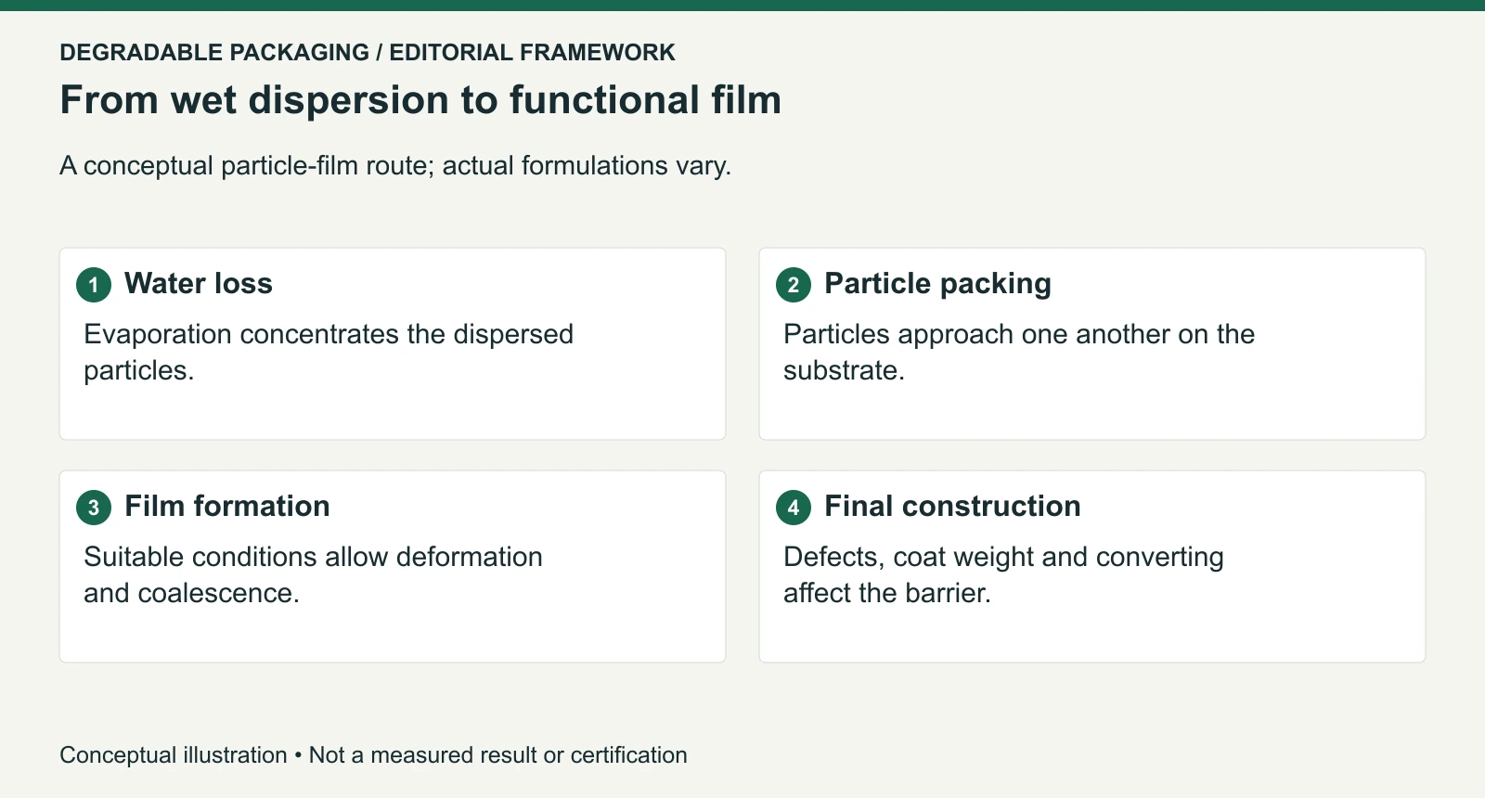
Task: Click the text "Evaporation concentrates the dispersed particles."
Action: [329, 352]
